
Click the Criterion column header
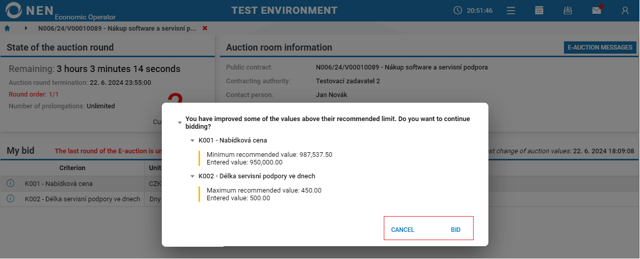point(72,168)
